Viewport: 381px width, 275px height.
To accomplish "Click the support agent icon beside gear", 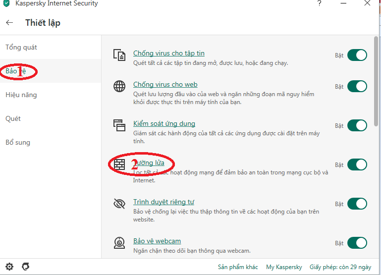I will pyautogui.click(x=26, y=267).
